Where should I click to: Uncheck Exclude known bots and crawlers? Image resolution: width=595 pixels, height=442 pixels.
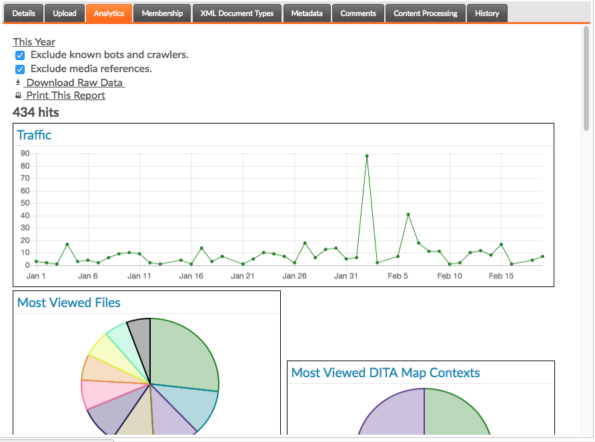20,55
